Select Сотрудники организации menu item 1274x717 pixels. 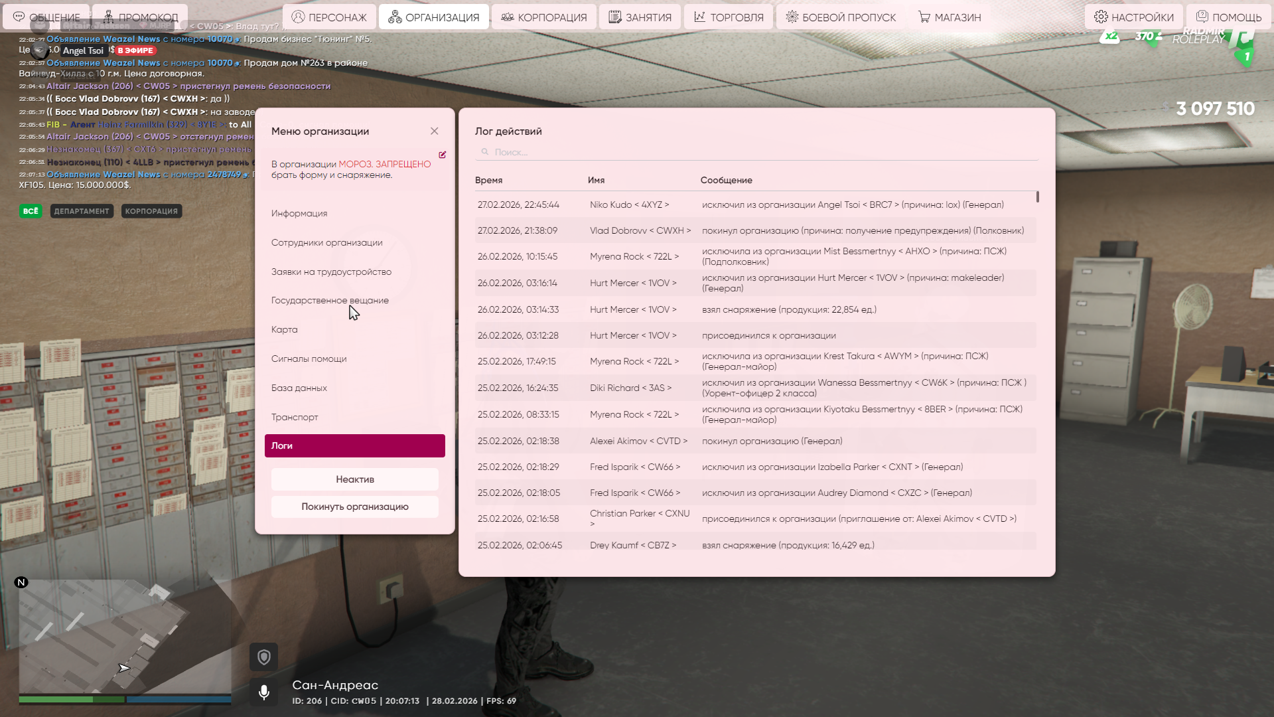pyautogui.click(x=326, y=242)
